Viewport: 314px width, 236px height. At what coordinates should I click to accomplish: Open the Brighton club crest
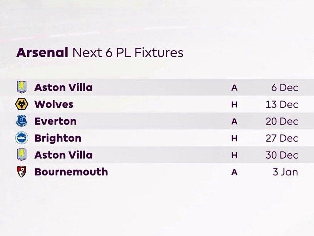[22, 138]
